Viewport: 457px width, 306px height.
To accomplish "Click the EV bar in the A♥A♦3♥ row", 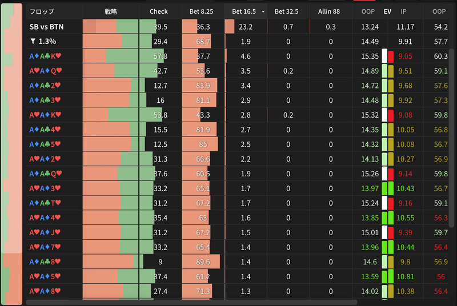I will pyautogui.click(x=388, y=188).
